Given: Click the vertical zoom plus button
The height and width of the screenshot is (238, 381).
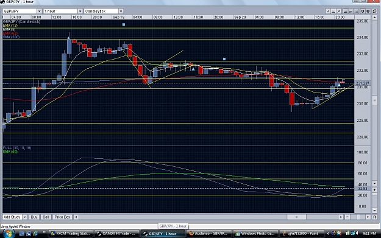Looking at the screenshot, I should click(374, 189).
